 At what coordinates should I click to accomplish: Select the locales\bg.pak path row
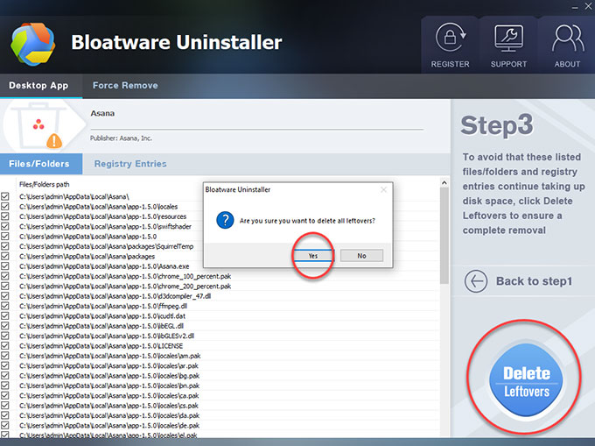tap(109, 375)
